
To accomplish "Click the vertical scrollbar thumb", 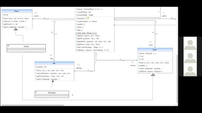I will [177, 79].
